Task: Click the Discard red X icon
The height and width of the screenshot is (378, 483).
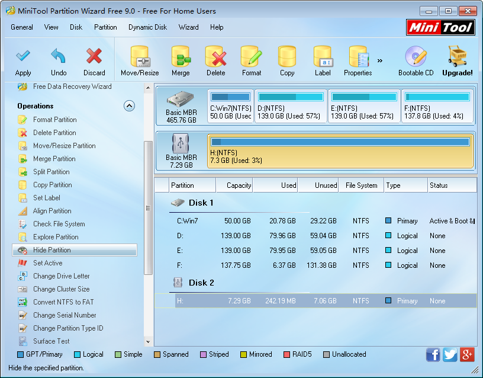Action: coord(94,56)
